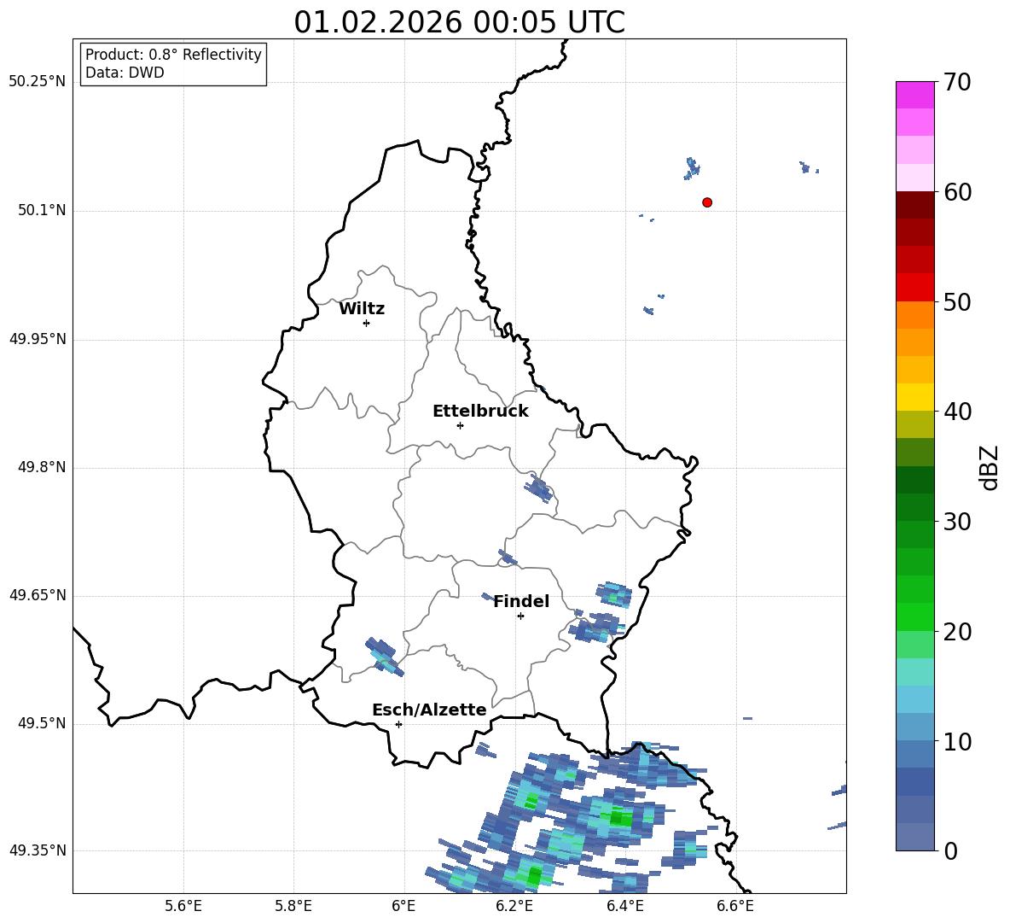Click the radar echo northwest of Esch/Alzette
1010x923 pixels.
click(x=384, y=656)
